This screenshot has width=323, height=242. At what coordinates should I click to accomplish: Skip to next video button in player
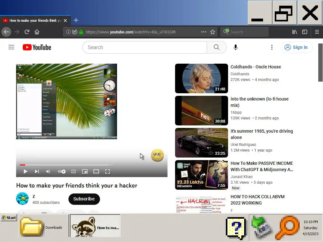tap(37, 171)
